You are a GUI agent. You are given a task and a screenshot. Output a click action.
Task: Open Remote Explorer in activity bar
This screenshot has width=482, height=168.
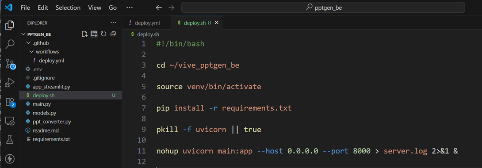click(10, 121)
